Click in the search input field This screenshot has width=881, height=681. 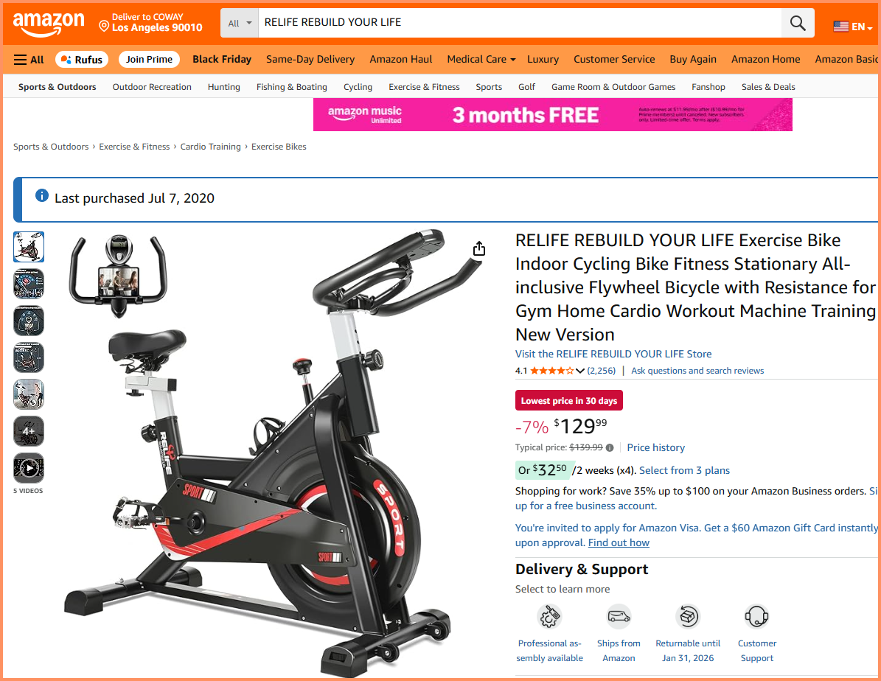click(520, 23)
